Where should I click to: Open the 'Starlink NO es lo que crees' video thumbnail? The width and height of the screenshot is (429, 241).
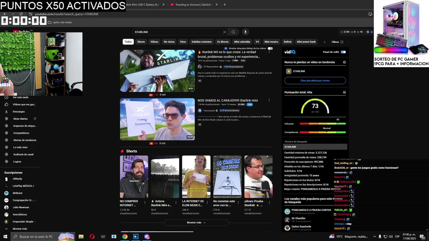click(157, 71)
